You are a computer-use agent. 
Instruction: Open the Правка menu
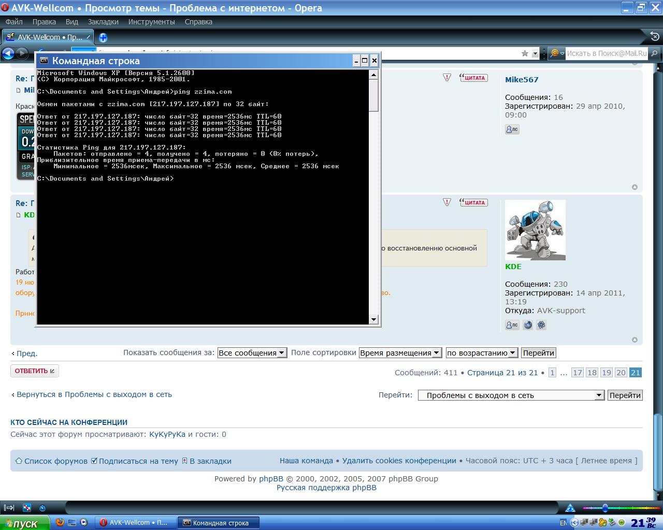(x=44, y=22)
